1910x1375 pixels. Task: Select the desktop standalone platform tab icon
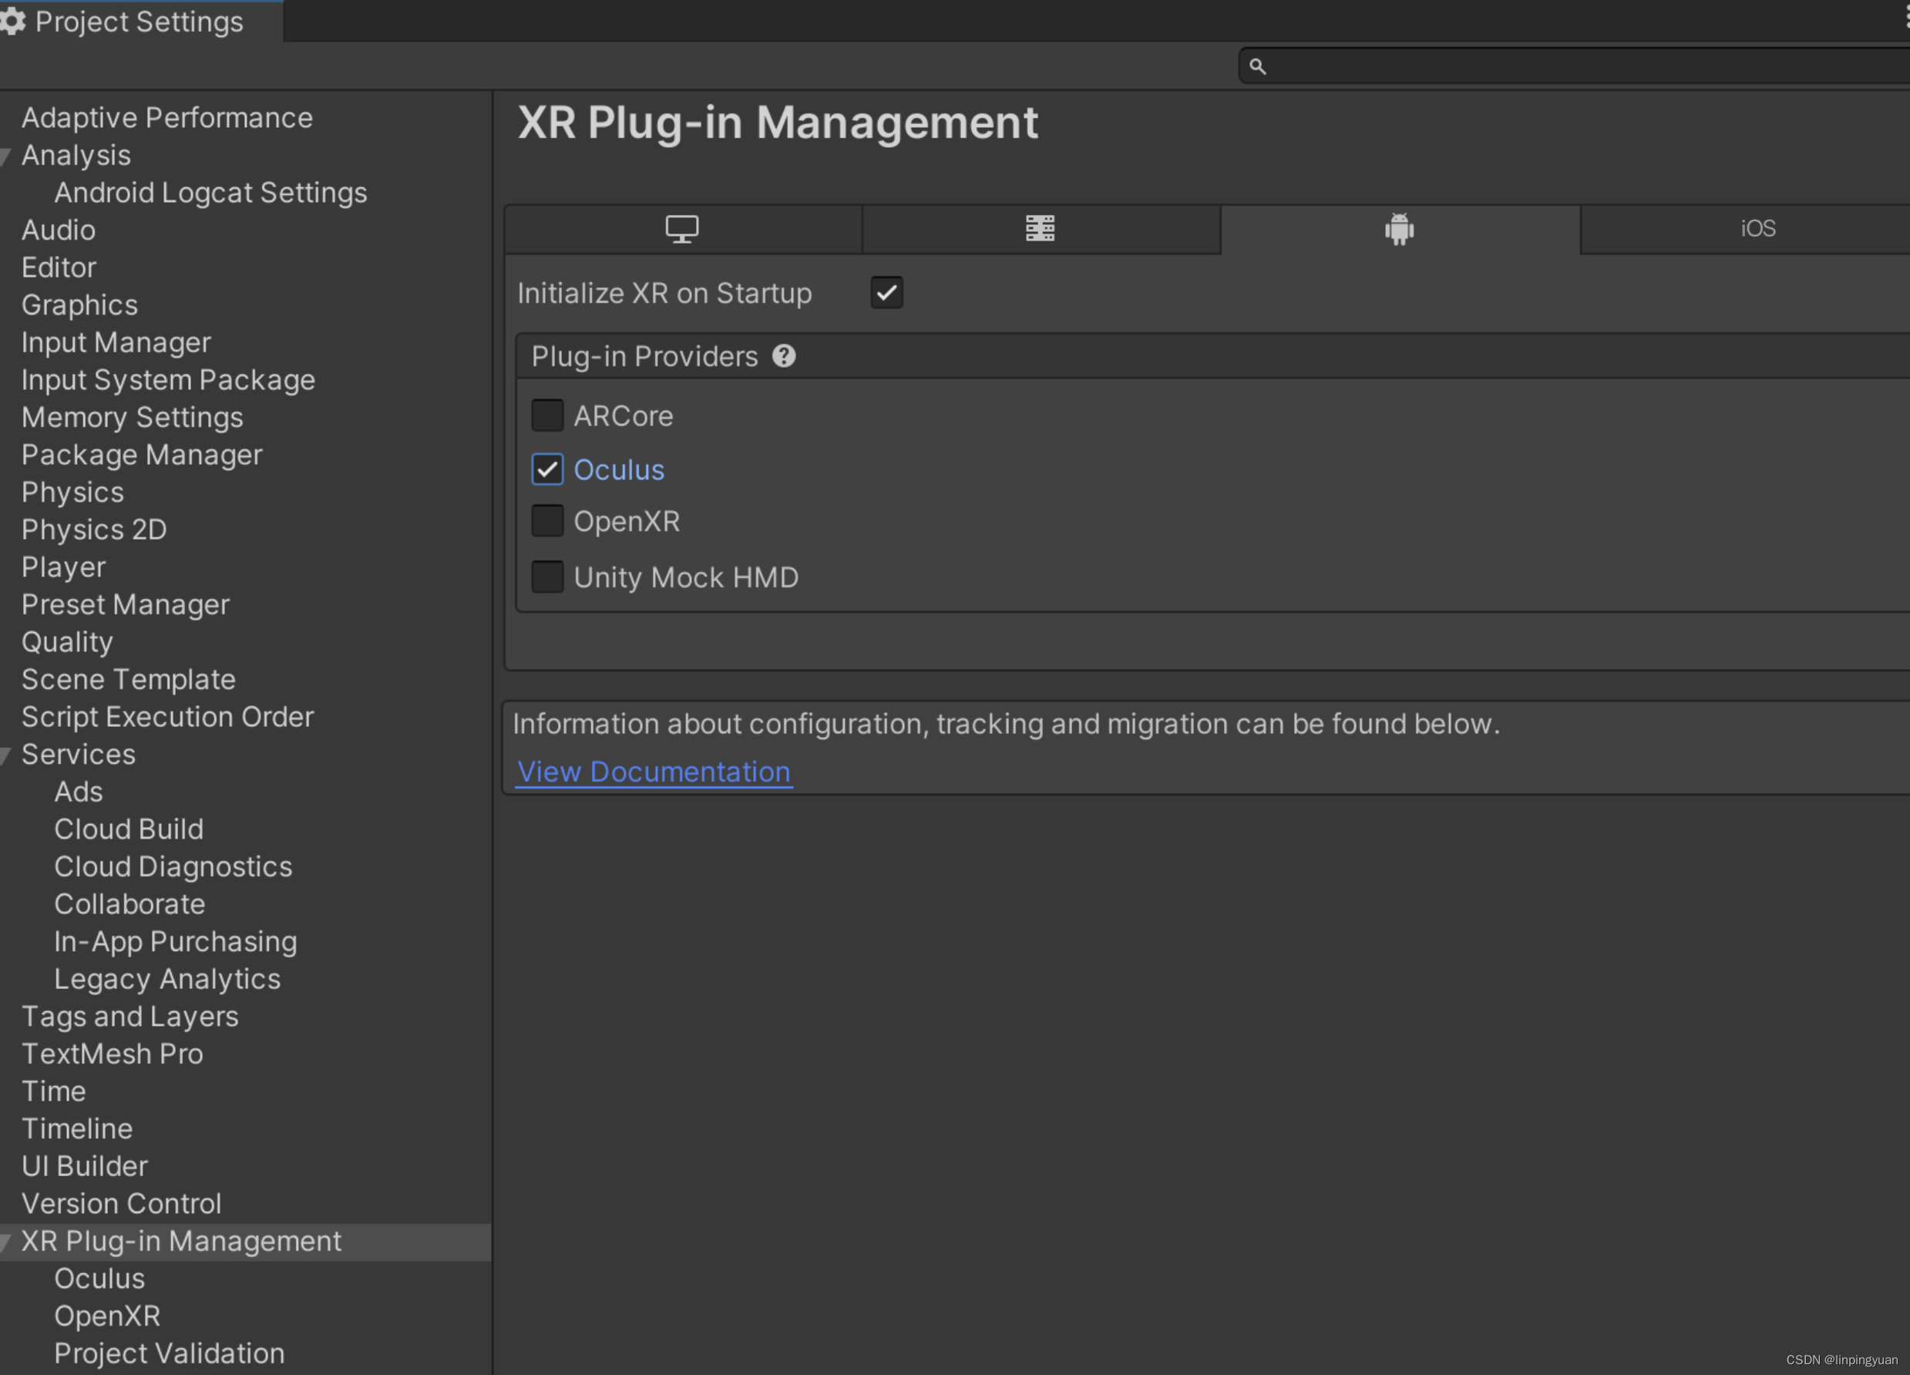click(681, 229)
